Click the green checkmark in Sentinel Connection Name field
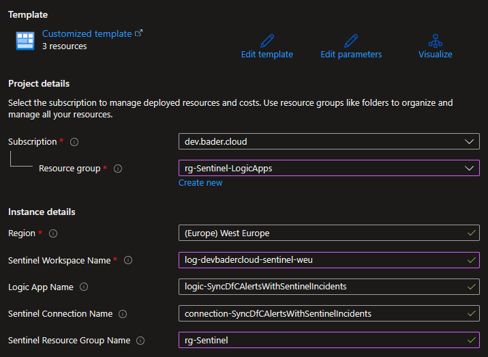 [x=472, y=313]
